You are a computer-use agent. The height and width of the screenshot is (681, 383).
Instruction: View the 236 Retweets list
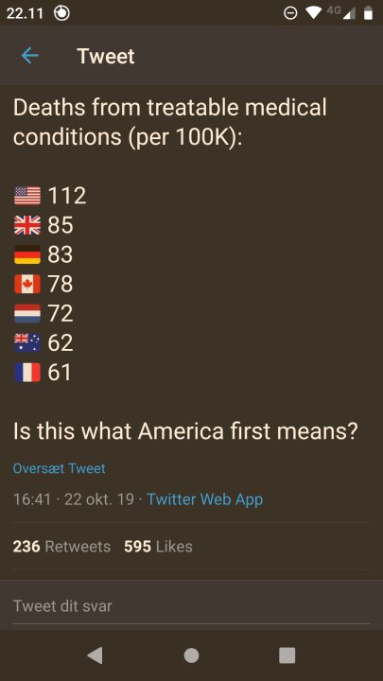coord(61,547)
